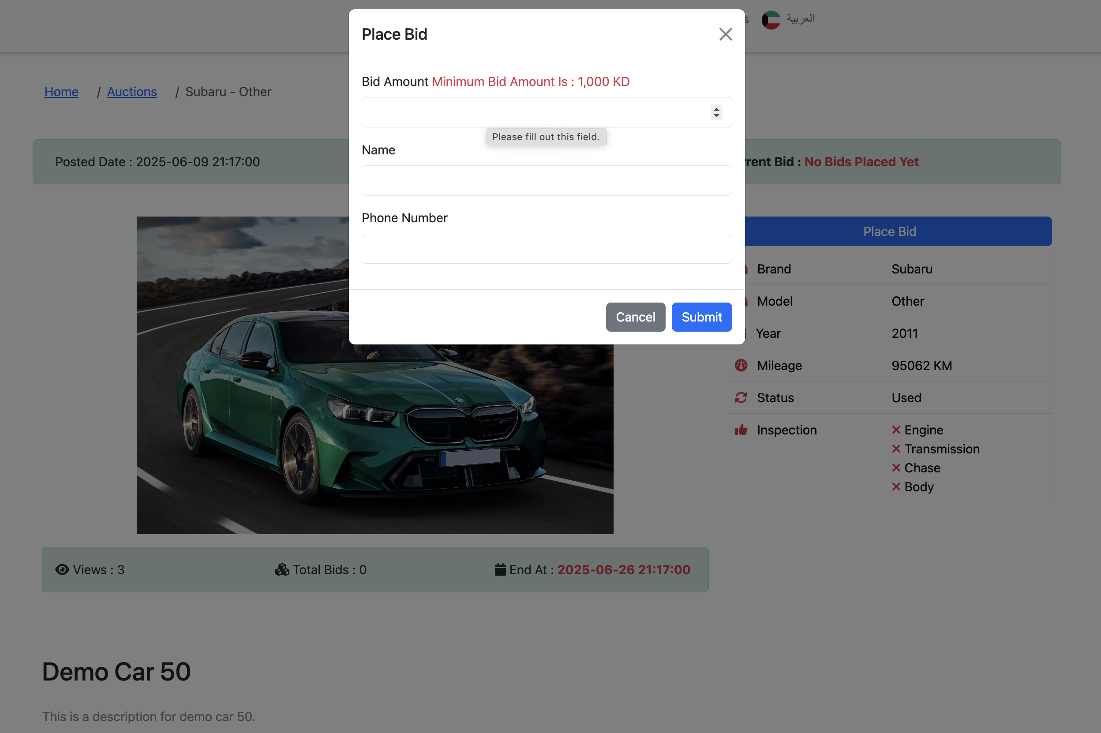
Task: Click the End At calendar icon
Action: 500,569
